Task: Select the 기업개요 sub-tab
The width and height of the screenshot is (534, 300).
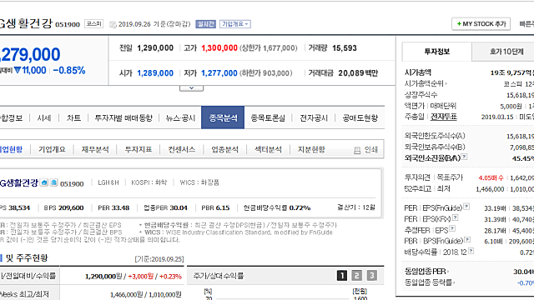Action: click(52, 150)
